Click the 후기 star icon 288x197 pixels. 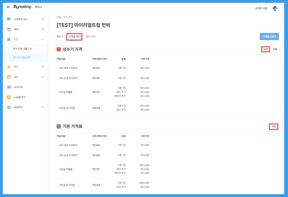[9, 67]
